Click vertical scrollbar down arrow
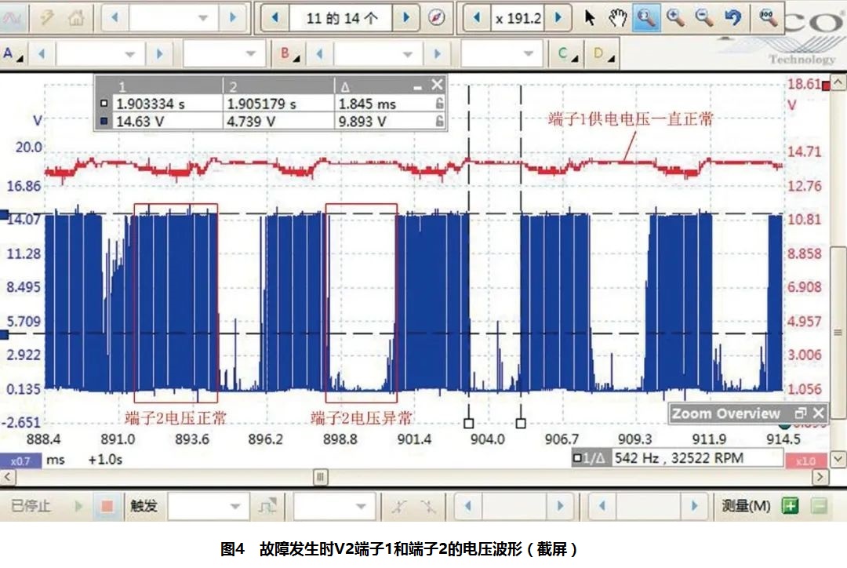Image resolution: width=847 pixels, height=568 pixels. click(x=838, y=460)
